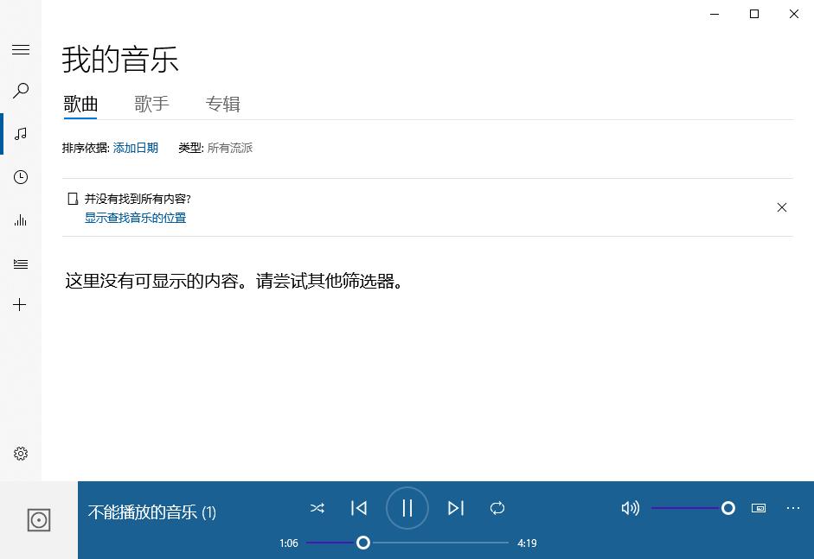Viewport: 814px width, 559px height.
Task: Open the 播放列表 icon in the sidebar
Action: pyautogui.click(x=20, y=264)
